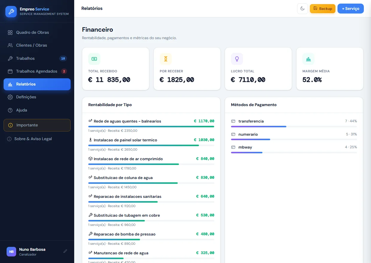This screenshot has width=371, height=263.
Task: Click the card icon beside transferencia
Action: point(233,121)
